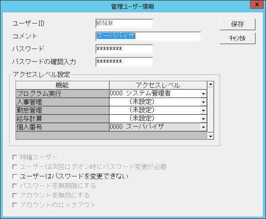Click the コメント text field
Image resolution: width=266 pixels, height=219 pixels.
click(x=148, y=36)
